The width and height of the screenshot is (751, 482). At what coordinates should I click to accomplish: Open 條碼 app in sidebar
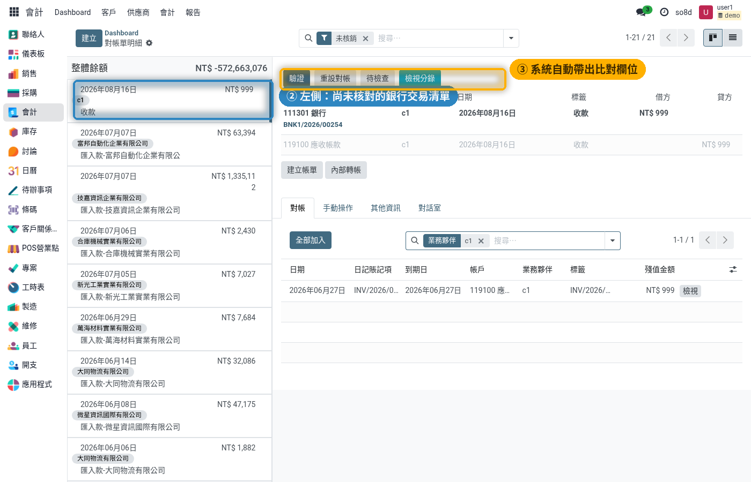[33, 209]
